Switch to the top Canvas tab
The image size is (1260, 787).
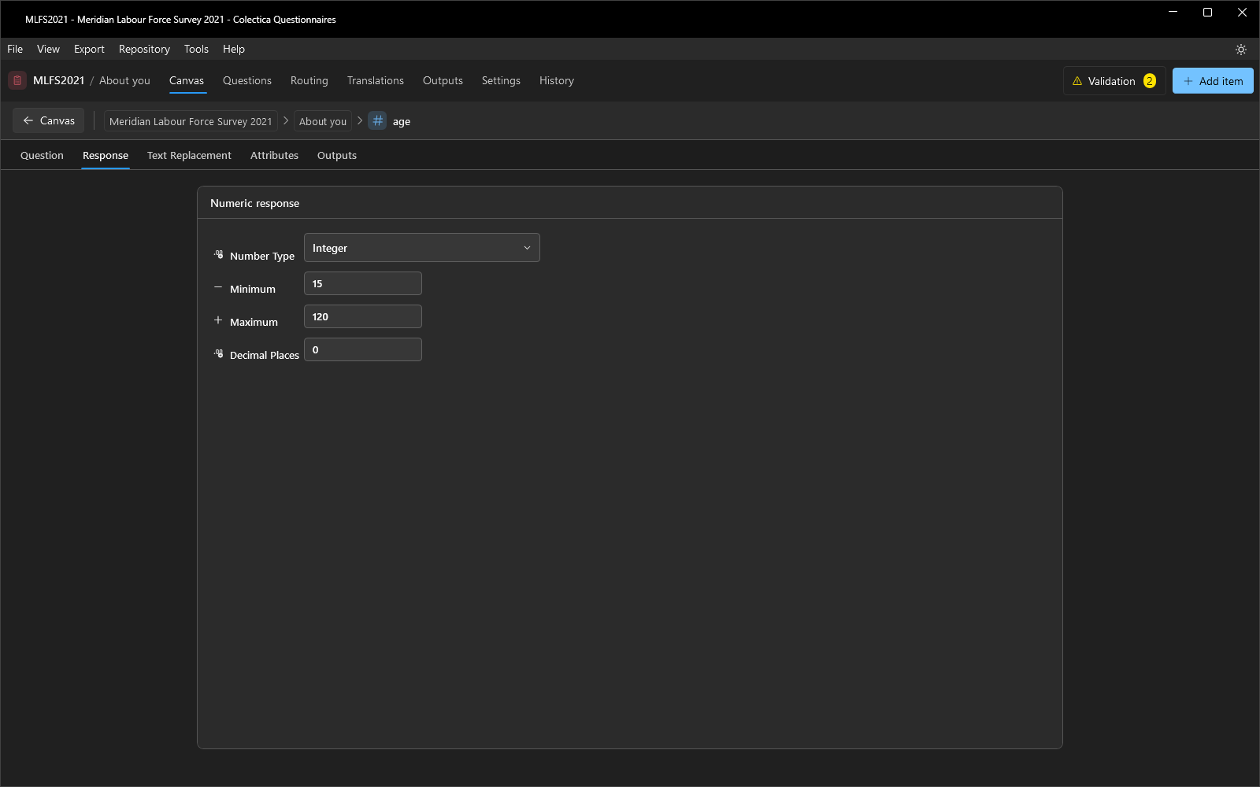tap(187, 80)
